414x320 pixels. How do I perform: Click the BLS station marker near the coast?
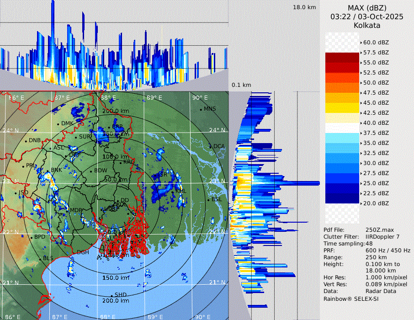click(40, 259)
